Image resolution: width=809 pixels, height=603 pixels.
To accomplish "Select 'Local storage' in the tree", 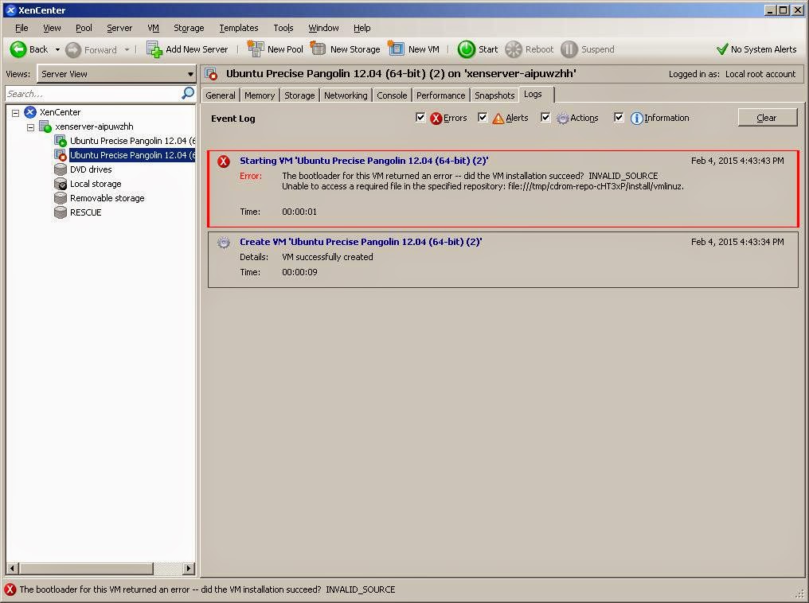I will coord(96,184).
